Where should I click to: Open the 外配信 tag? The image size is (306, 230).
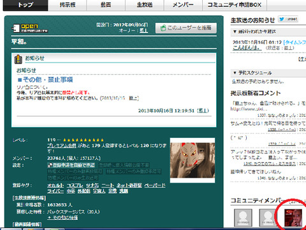click(84, 191)
